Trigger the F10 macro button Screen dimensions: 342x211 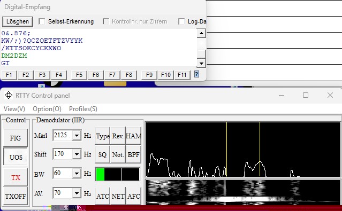tap(166, 75)
